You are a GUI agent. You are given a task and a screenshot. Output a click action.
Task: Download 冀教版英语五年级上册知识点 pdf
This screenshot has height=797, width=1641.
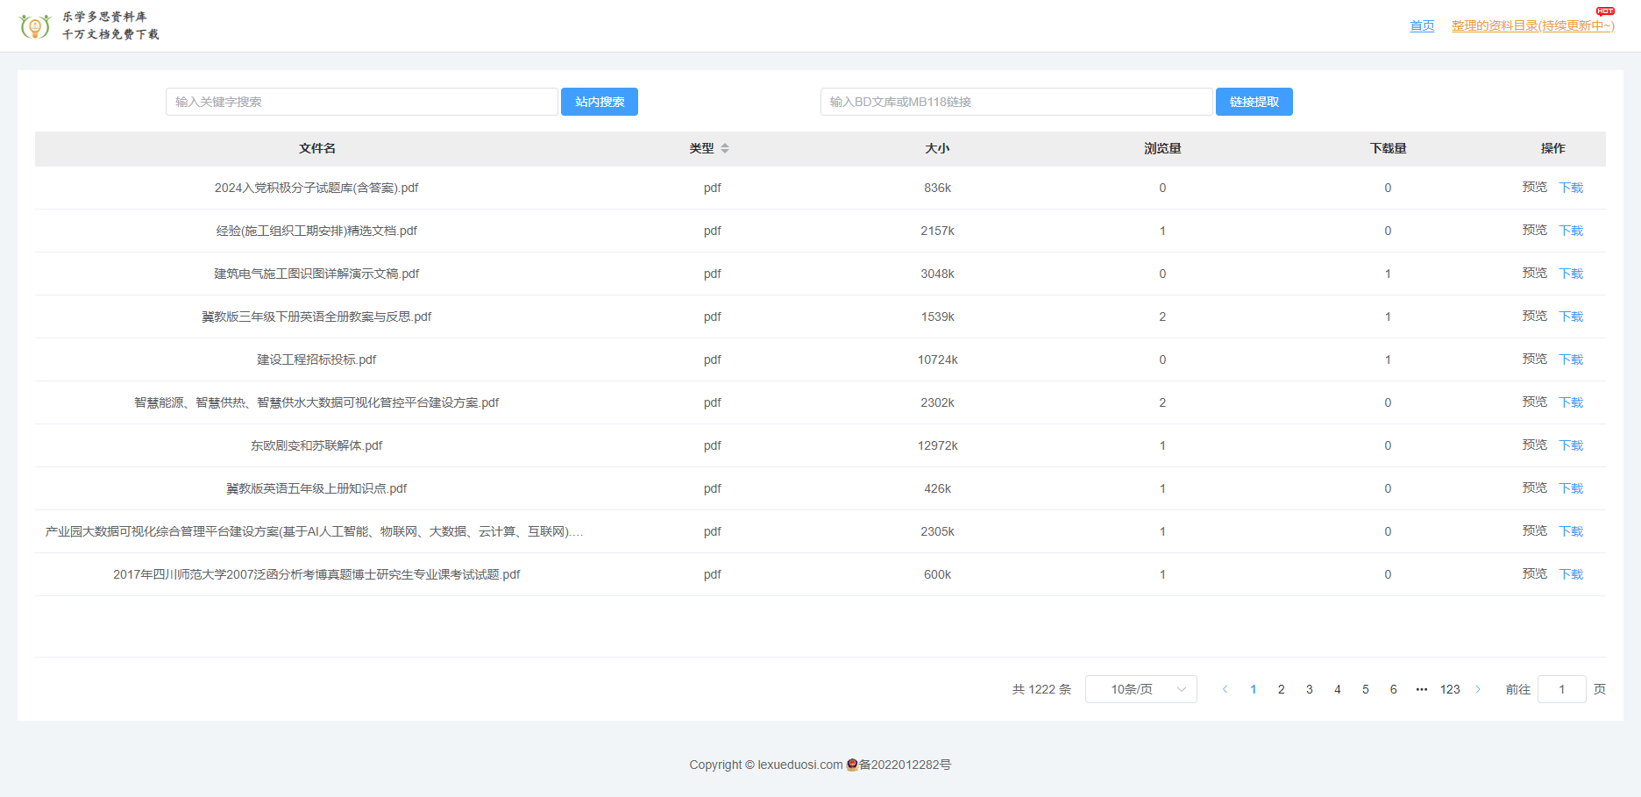click(1571, 488)
